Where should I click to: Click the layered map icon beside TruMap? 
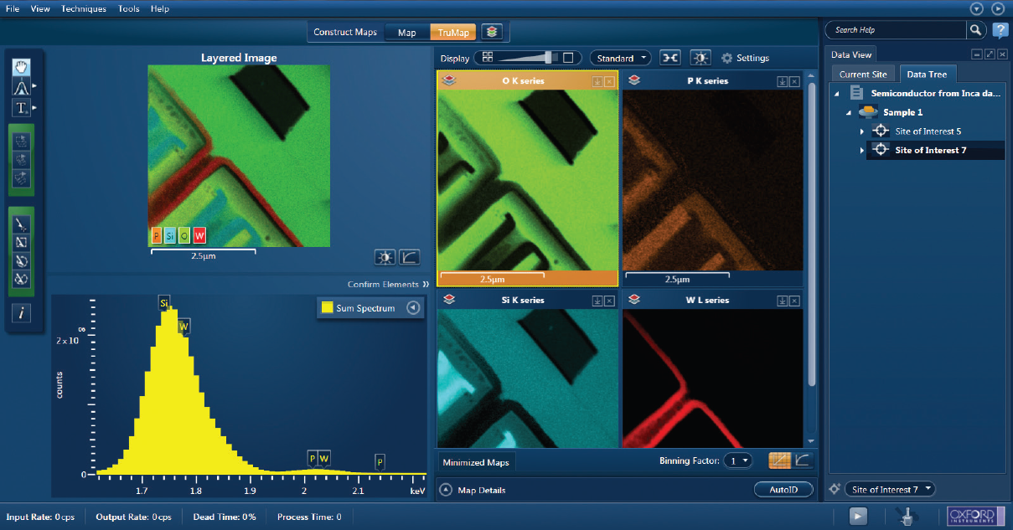493,32
